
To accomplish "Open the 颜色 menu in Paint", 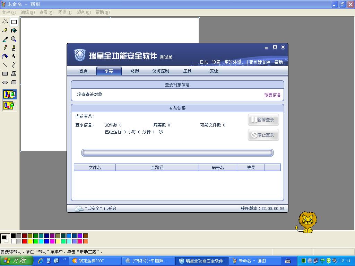I will pos(84,12).
